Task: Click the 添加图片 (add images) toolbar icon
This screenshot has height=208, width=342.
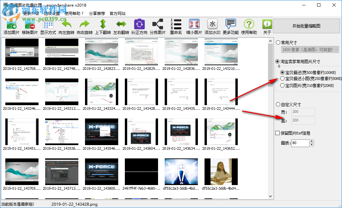Action: tap(12, 27)
